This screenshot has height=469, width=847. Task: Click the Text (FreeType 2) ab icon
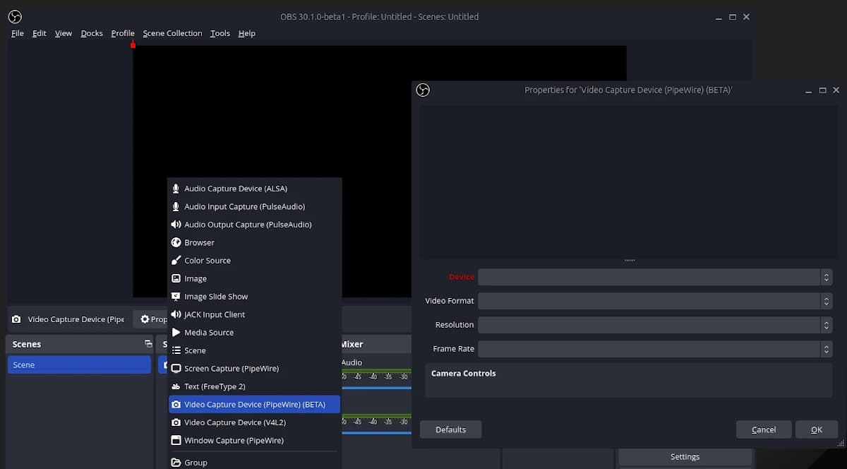click(174, 386)
